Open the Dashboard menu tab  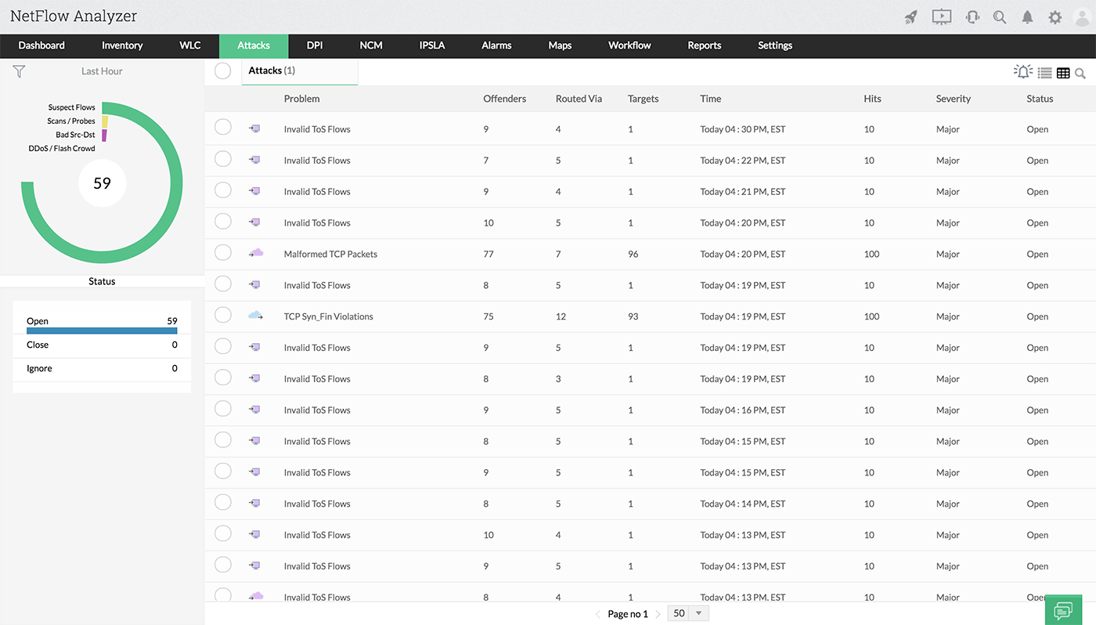(x=41, y=45)
